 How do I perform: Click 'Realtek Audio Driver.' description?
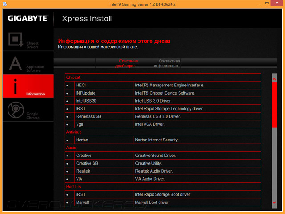[154, 171]
